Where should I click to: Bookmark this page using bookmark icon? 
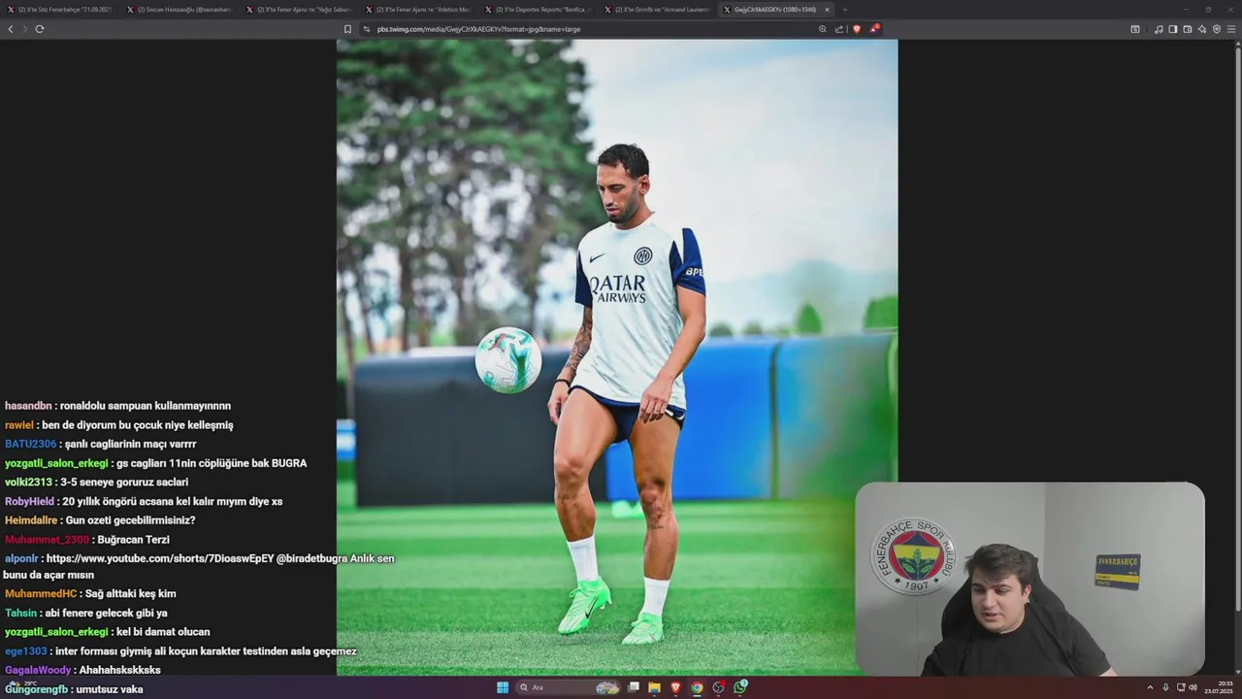[347, 29]
